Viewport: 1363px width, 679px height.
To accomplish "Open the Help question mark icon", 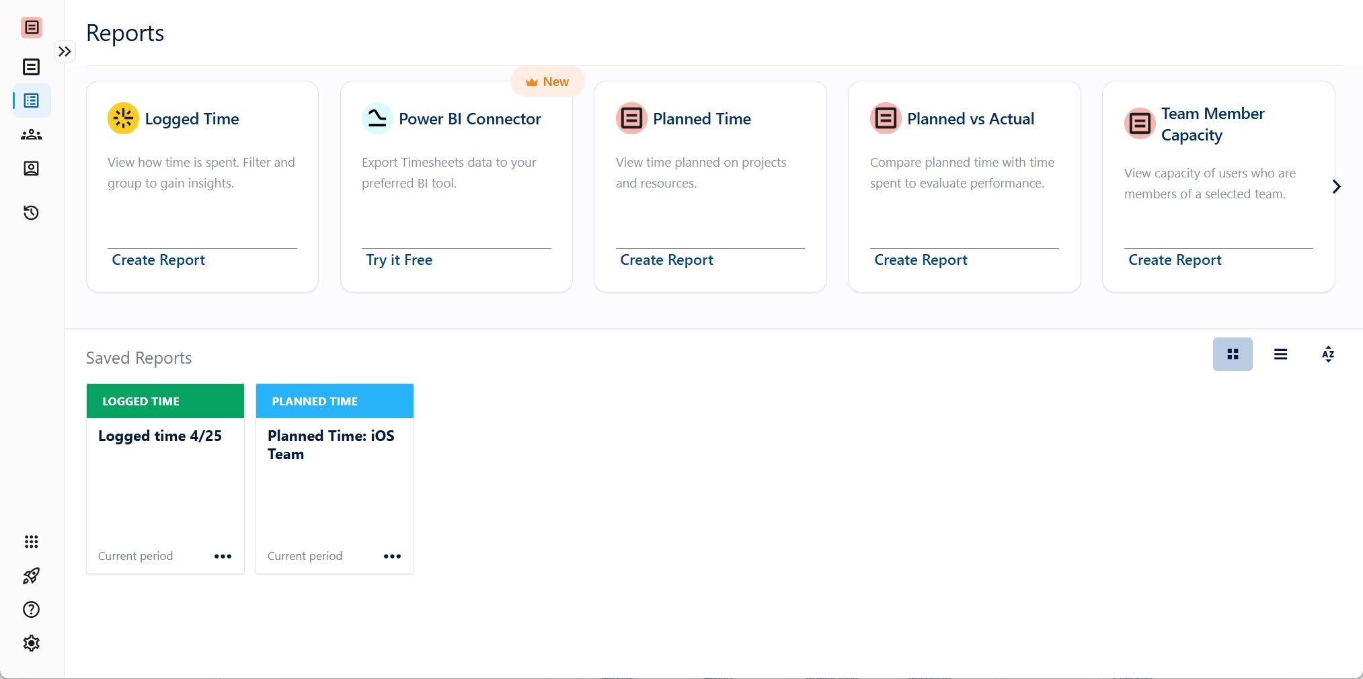I will click(x=31, y=610).
